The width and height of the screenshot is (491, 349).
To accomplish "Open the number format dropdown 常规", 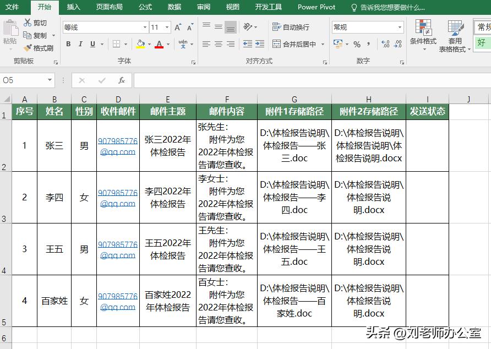I will pyautogui.click(x=368, y=27).
